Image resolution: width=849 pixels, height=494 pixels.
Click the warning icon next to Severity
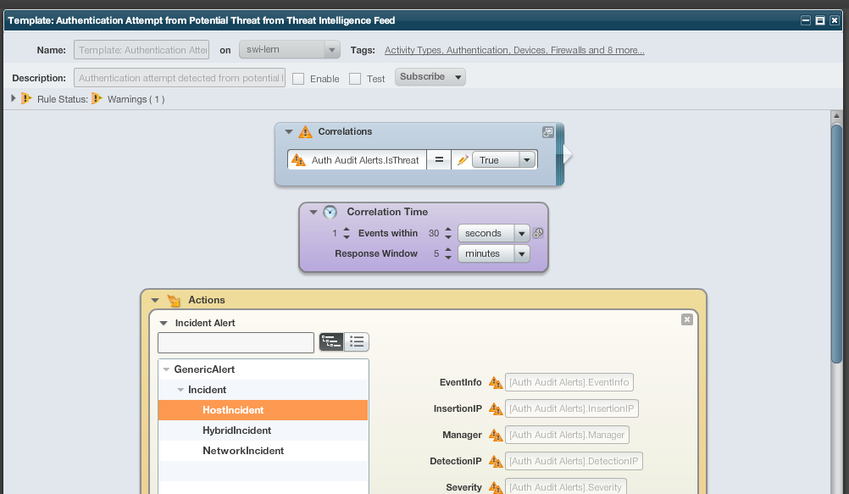pyautogui.click(x=496, y=487)
